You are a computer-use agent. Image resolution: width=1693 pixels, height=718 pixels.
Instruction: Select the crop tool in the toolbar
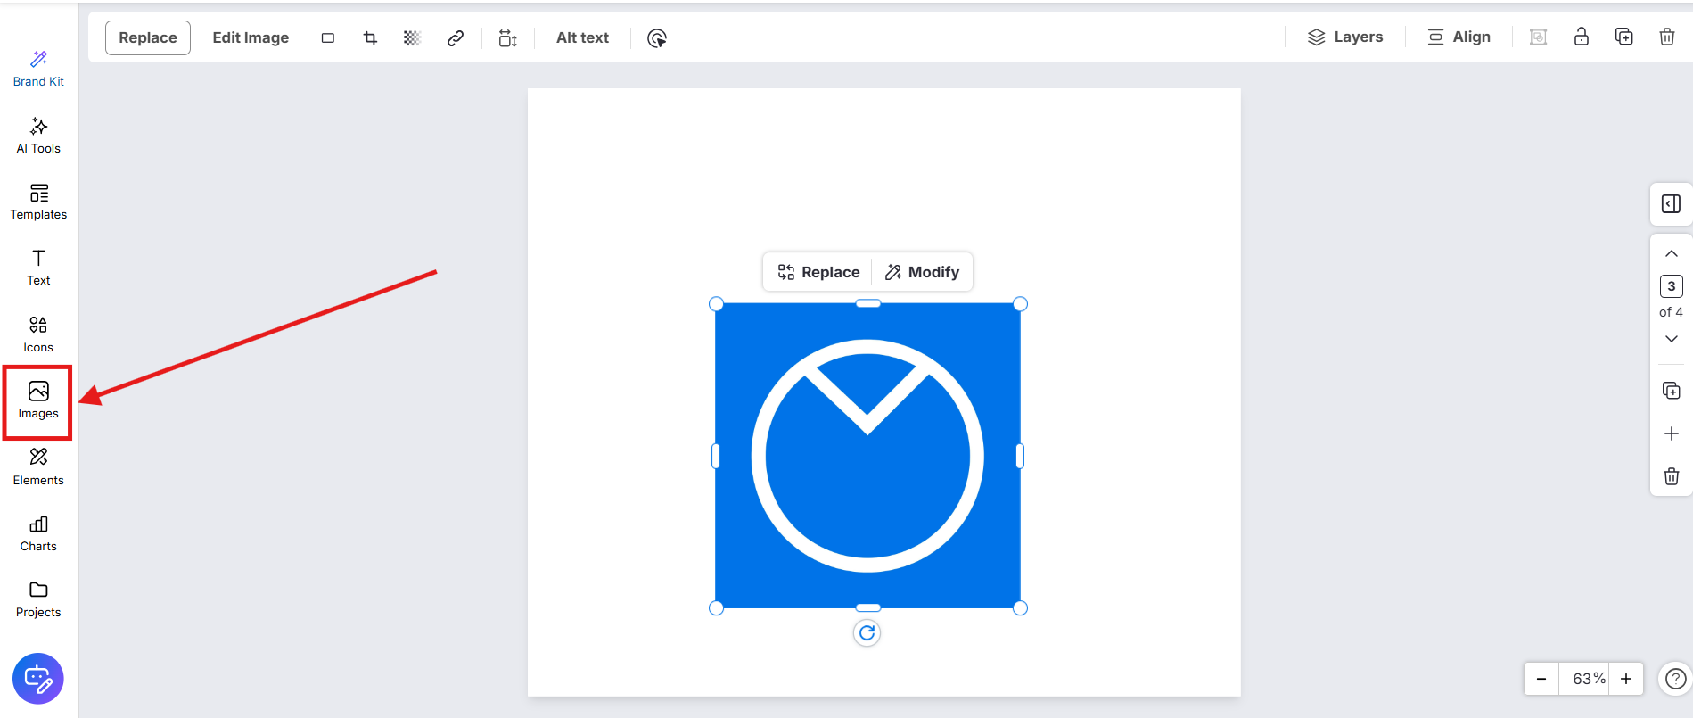(x=370, y=37)
